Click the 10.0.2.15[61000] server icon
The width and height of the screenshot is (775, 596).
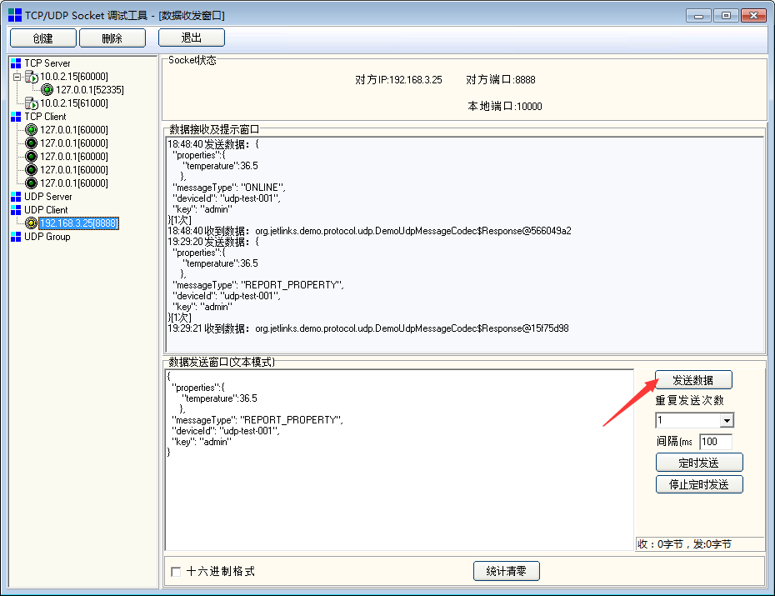click(x=32, y=103)
